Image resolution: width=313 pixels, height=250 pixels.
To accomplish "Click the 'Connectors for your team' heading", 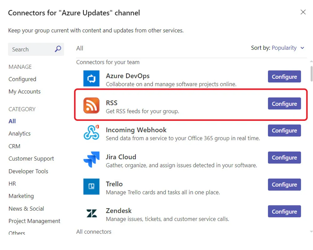I will point(108,62).
